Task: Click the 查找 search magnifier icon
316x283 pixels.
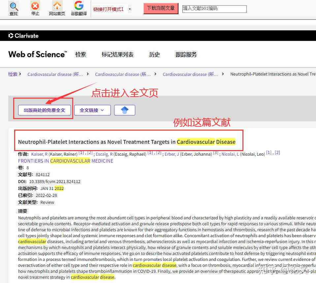Action: coord(14,7)
